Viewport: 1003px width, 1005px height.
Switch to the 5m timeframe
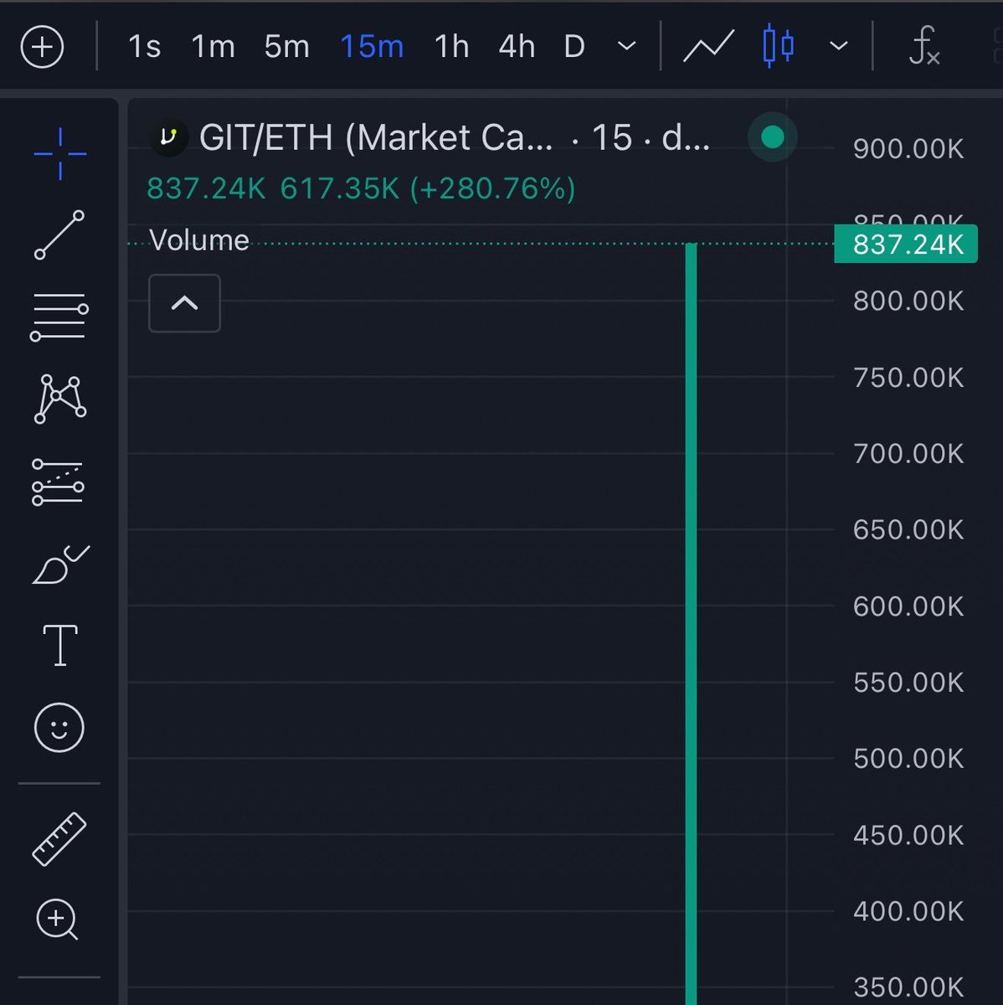pyautogui.click(x=287, y=47)
